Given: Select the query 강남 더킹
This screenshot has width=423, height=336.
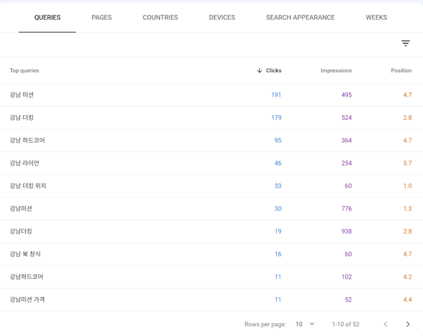Looking at the screenshot, I should (x=22, y=118).
